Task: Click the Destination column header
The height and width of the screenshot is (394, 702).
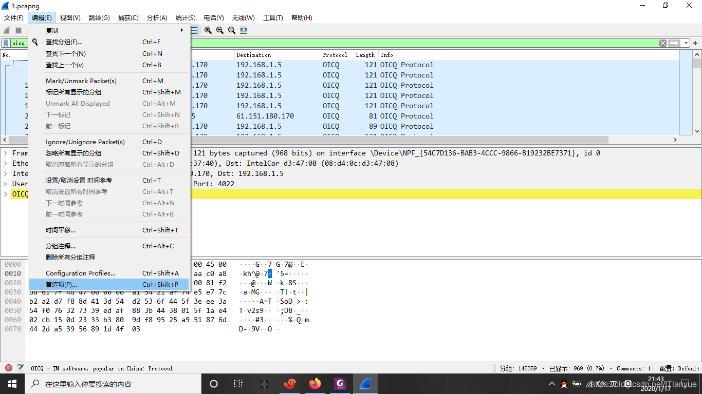Action: coord(278,55)
